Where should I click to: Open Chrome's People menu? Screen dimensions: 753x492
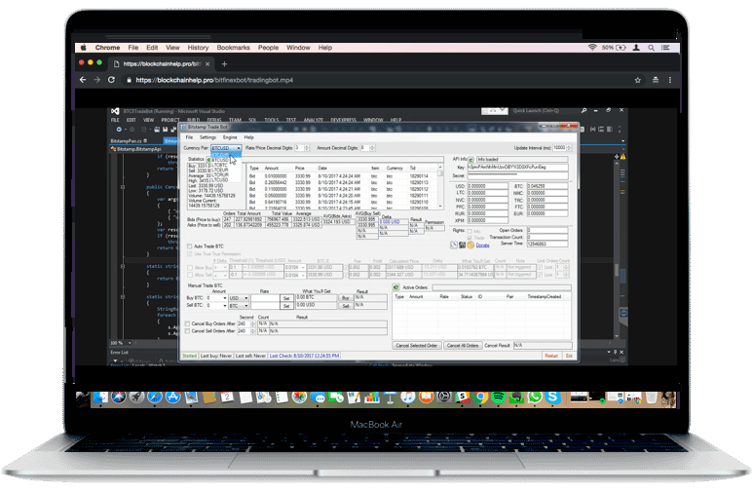coord(268,48)
